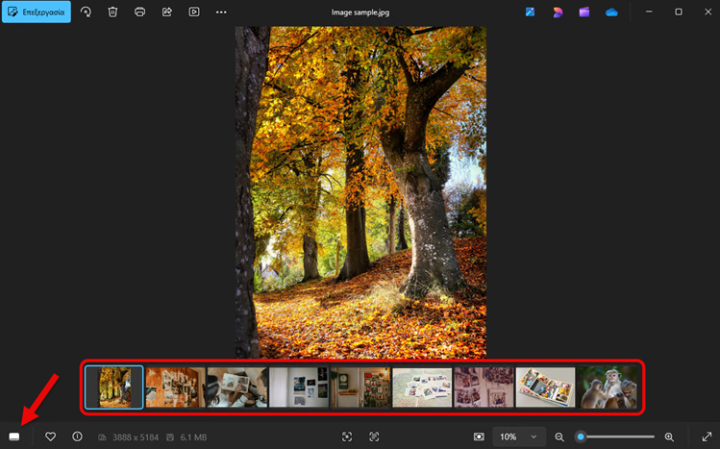The image size is (720, 449).
Task: Rotate the image using the rotate icon
Action: [x=86, y=12]
